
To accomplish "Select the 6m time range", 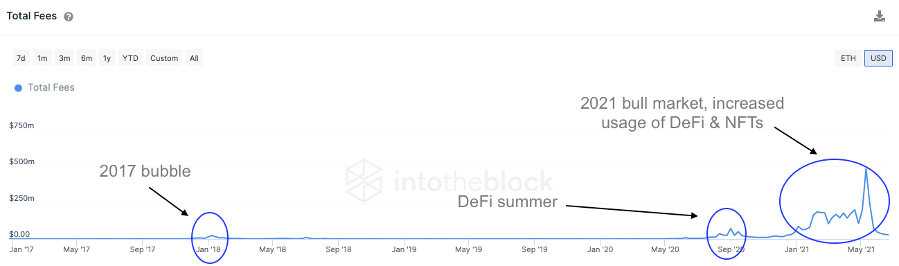I will (x=87, y=58).
